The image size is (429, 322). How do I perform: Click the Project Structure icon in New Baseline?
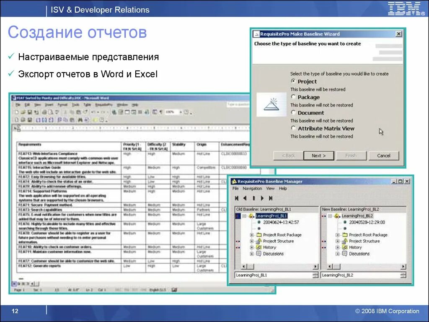(x=345, y=241)
